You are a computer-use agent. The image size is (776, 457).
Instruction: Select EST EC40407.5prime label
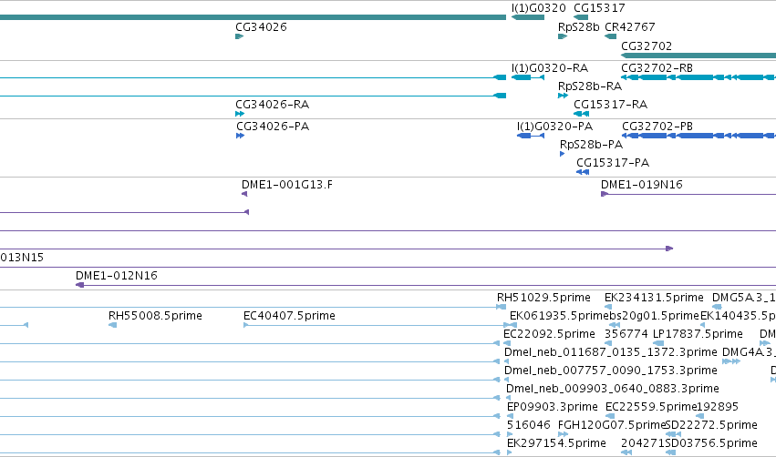(289, 315)
